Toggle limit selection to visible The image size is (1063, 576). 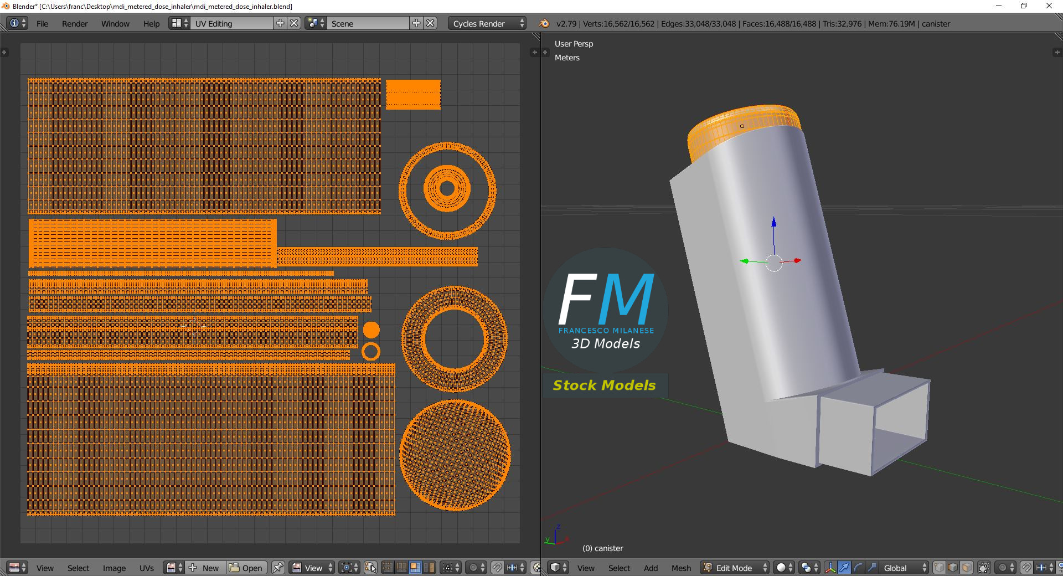(x=984, y=568)
